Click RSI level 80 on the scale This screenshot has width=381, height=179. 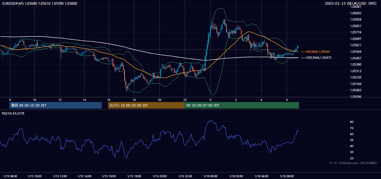pos(351,122)
